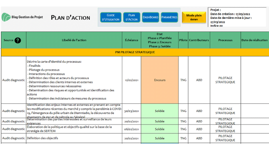Go to the Plan d'Action sheet button

click(x=132, y=17)
